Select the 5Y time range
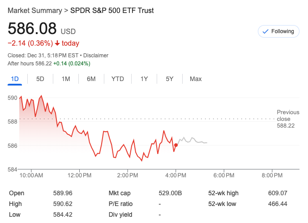This screenshot has width=308, height=223. tap(170, 79)
